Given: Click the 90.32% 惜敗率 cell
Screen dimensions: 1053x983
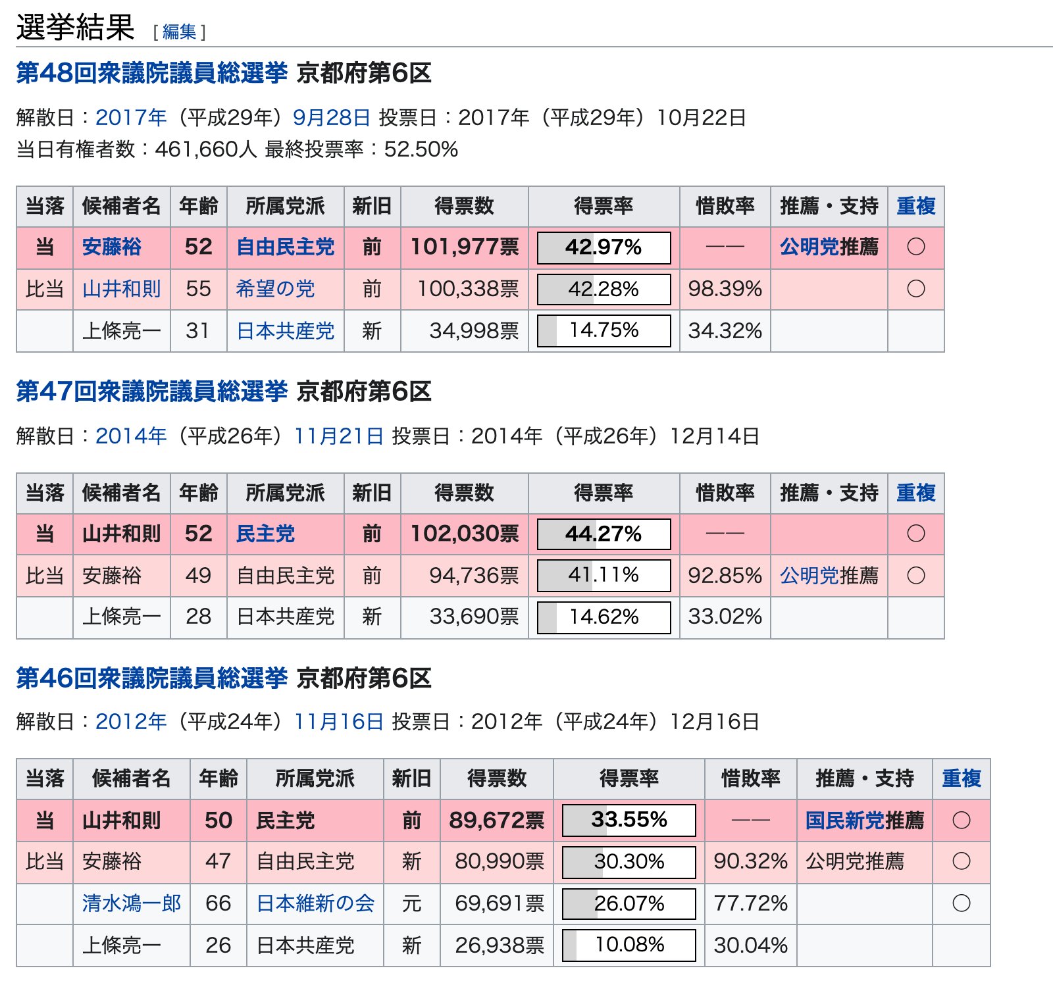Looking at the screenshot, I should click(751, 861).
